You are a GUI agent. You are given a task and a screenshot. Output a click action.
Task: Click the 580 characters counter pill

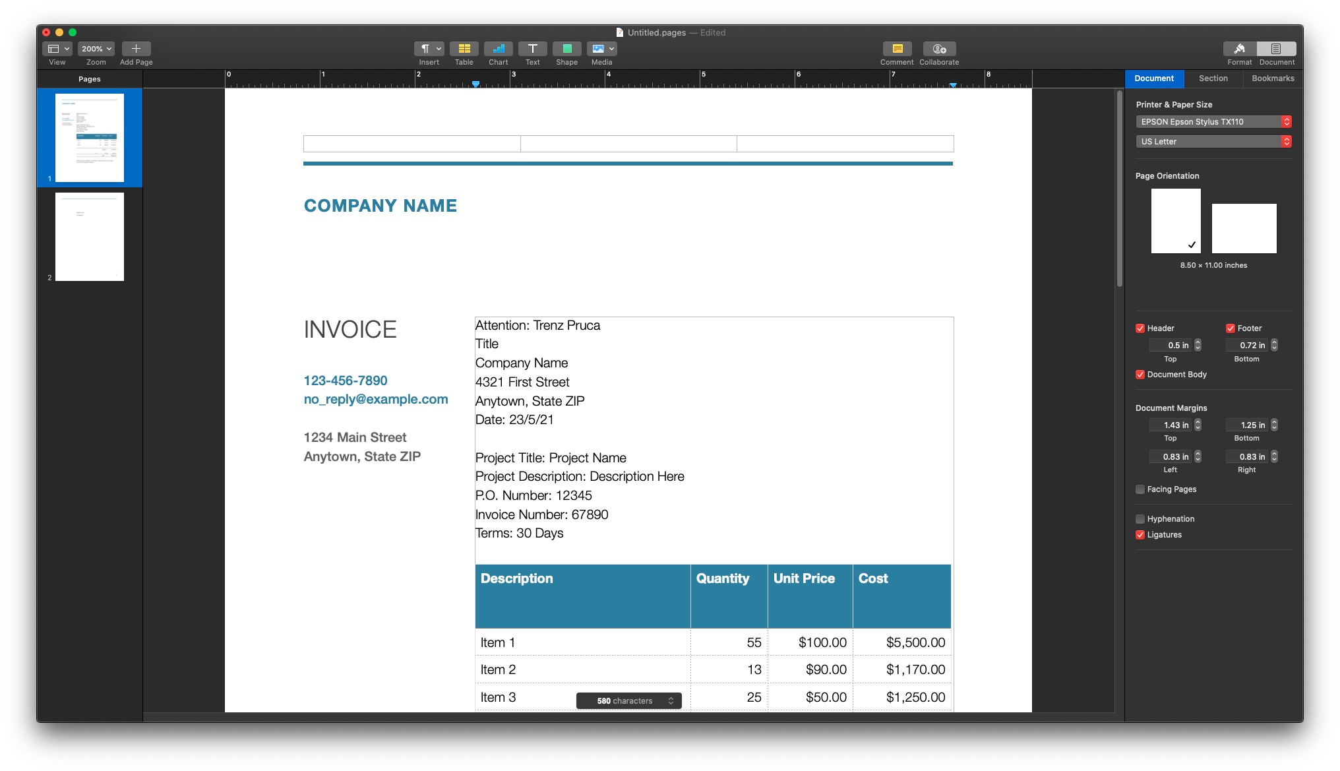coord(628,701)
